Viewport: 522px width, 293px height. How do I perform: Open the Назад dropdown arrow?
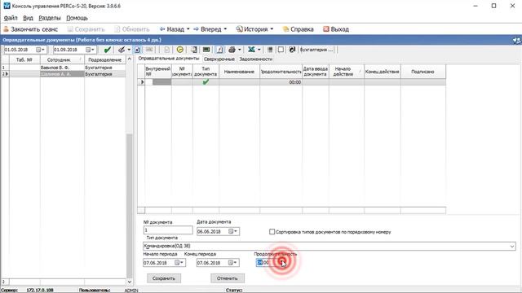pos(188,29)
